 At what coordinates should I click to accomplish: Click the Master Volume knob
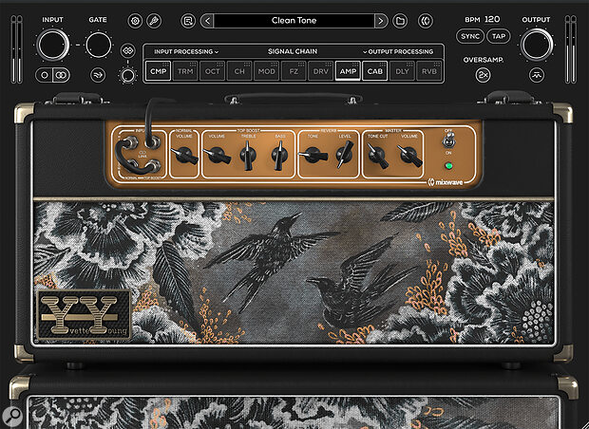coord(409,156)
